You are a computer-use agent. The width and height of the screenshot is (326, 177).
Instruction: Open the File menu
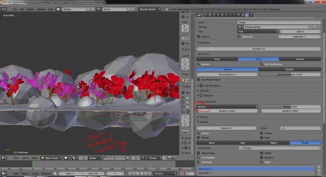pyautogui.click(x=15, y=9)
